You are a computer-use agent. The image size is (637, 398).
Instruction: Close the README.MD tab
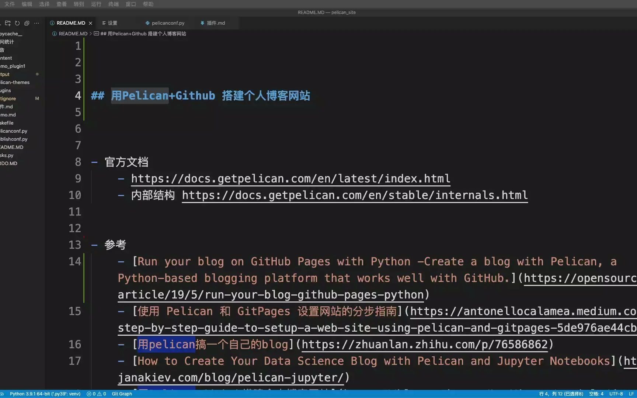click(x=90, y=23)
